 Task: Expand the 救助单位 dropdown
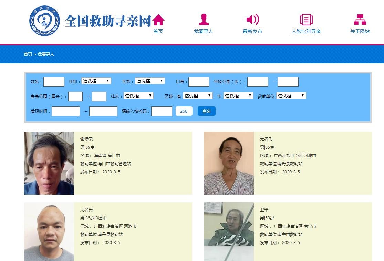click(291, 96)
